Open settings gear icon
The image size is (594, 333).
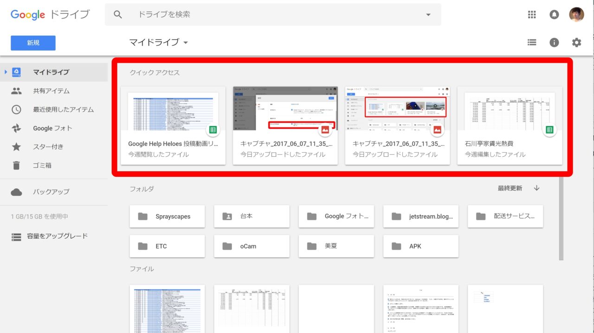(x=576, y=42)
